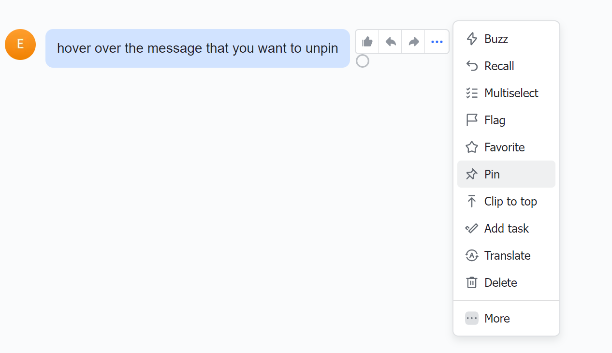Translate the message via the menu
Viewport: 612px width, 353px height.
pyautogui.click(x=507, y=255)
